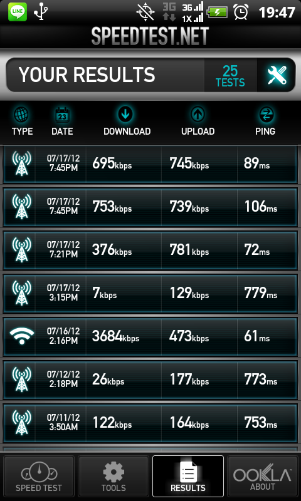Sort results by the DATE calendar icon
301x501 pixels.
click(62, 115)
